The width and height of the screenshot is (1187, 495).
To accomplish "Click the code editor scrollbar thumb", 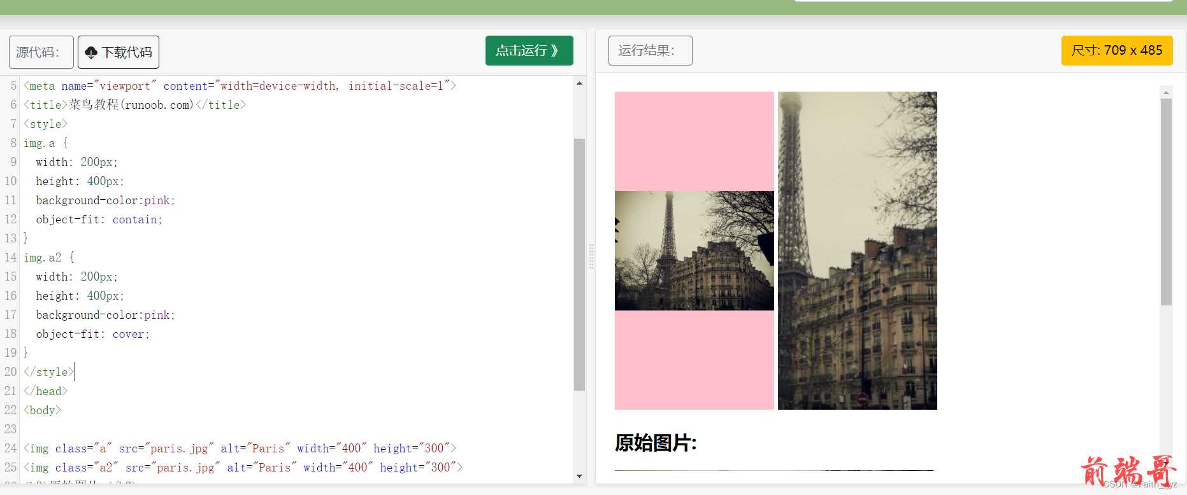I will (x=579, y=264).
